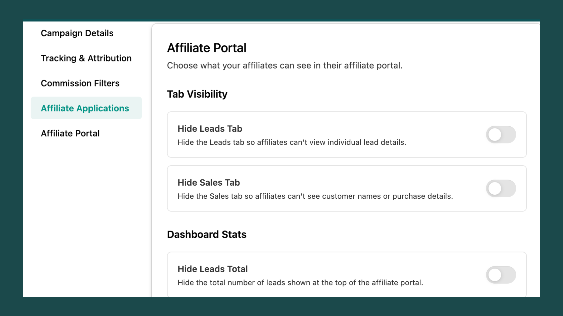The height and width of the screenshot is (316, 563).
Task: Select the Tab Visibility section header
Action: [197, 94]
